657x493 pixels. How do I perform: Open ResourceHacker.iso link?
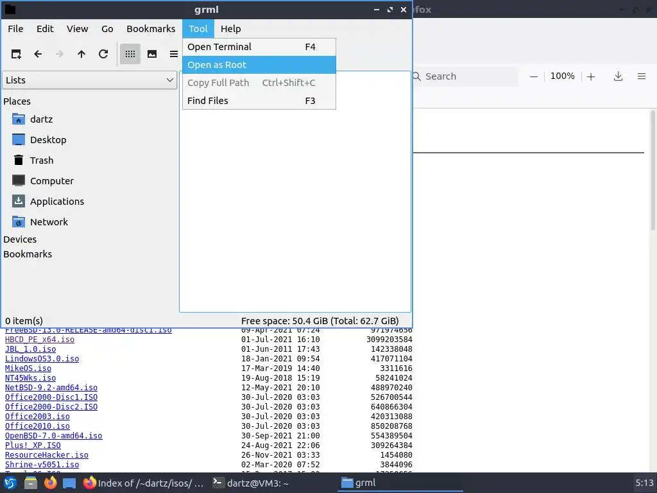46,455
